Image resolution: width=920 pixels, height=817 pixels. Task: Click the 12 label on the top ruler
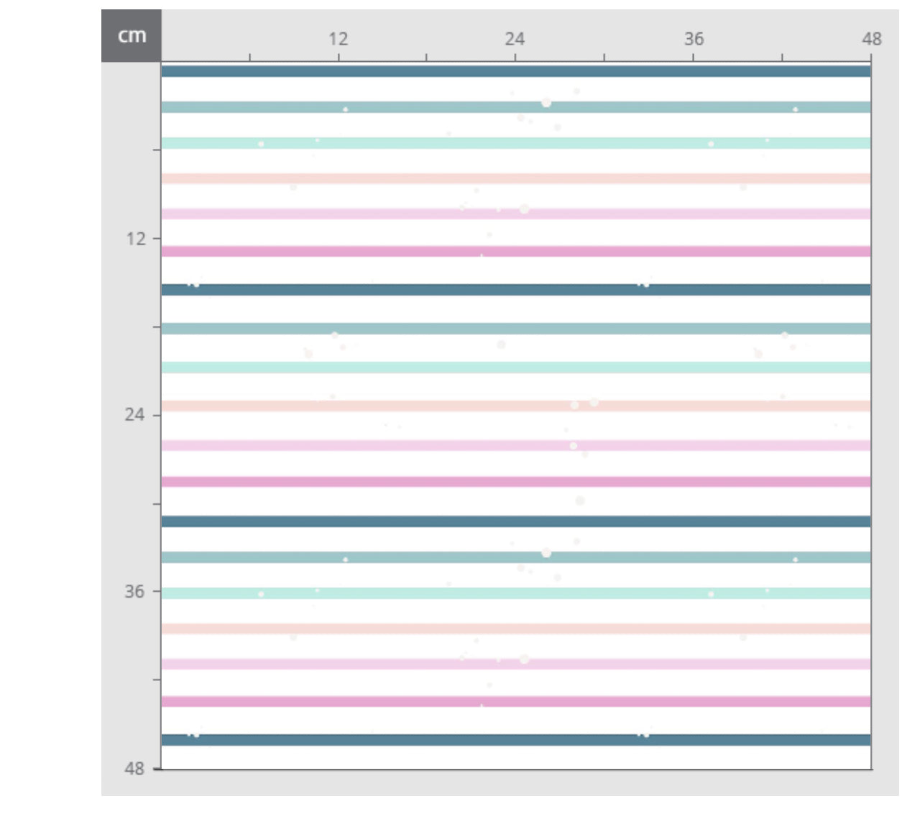338,39
